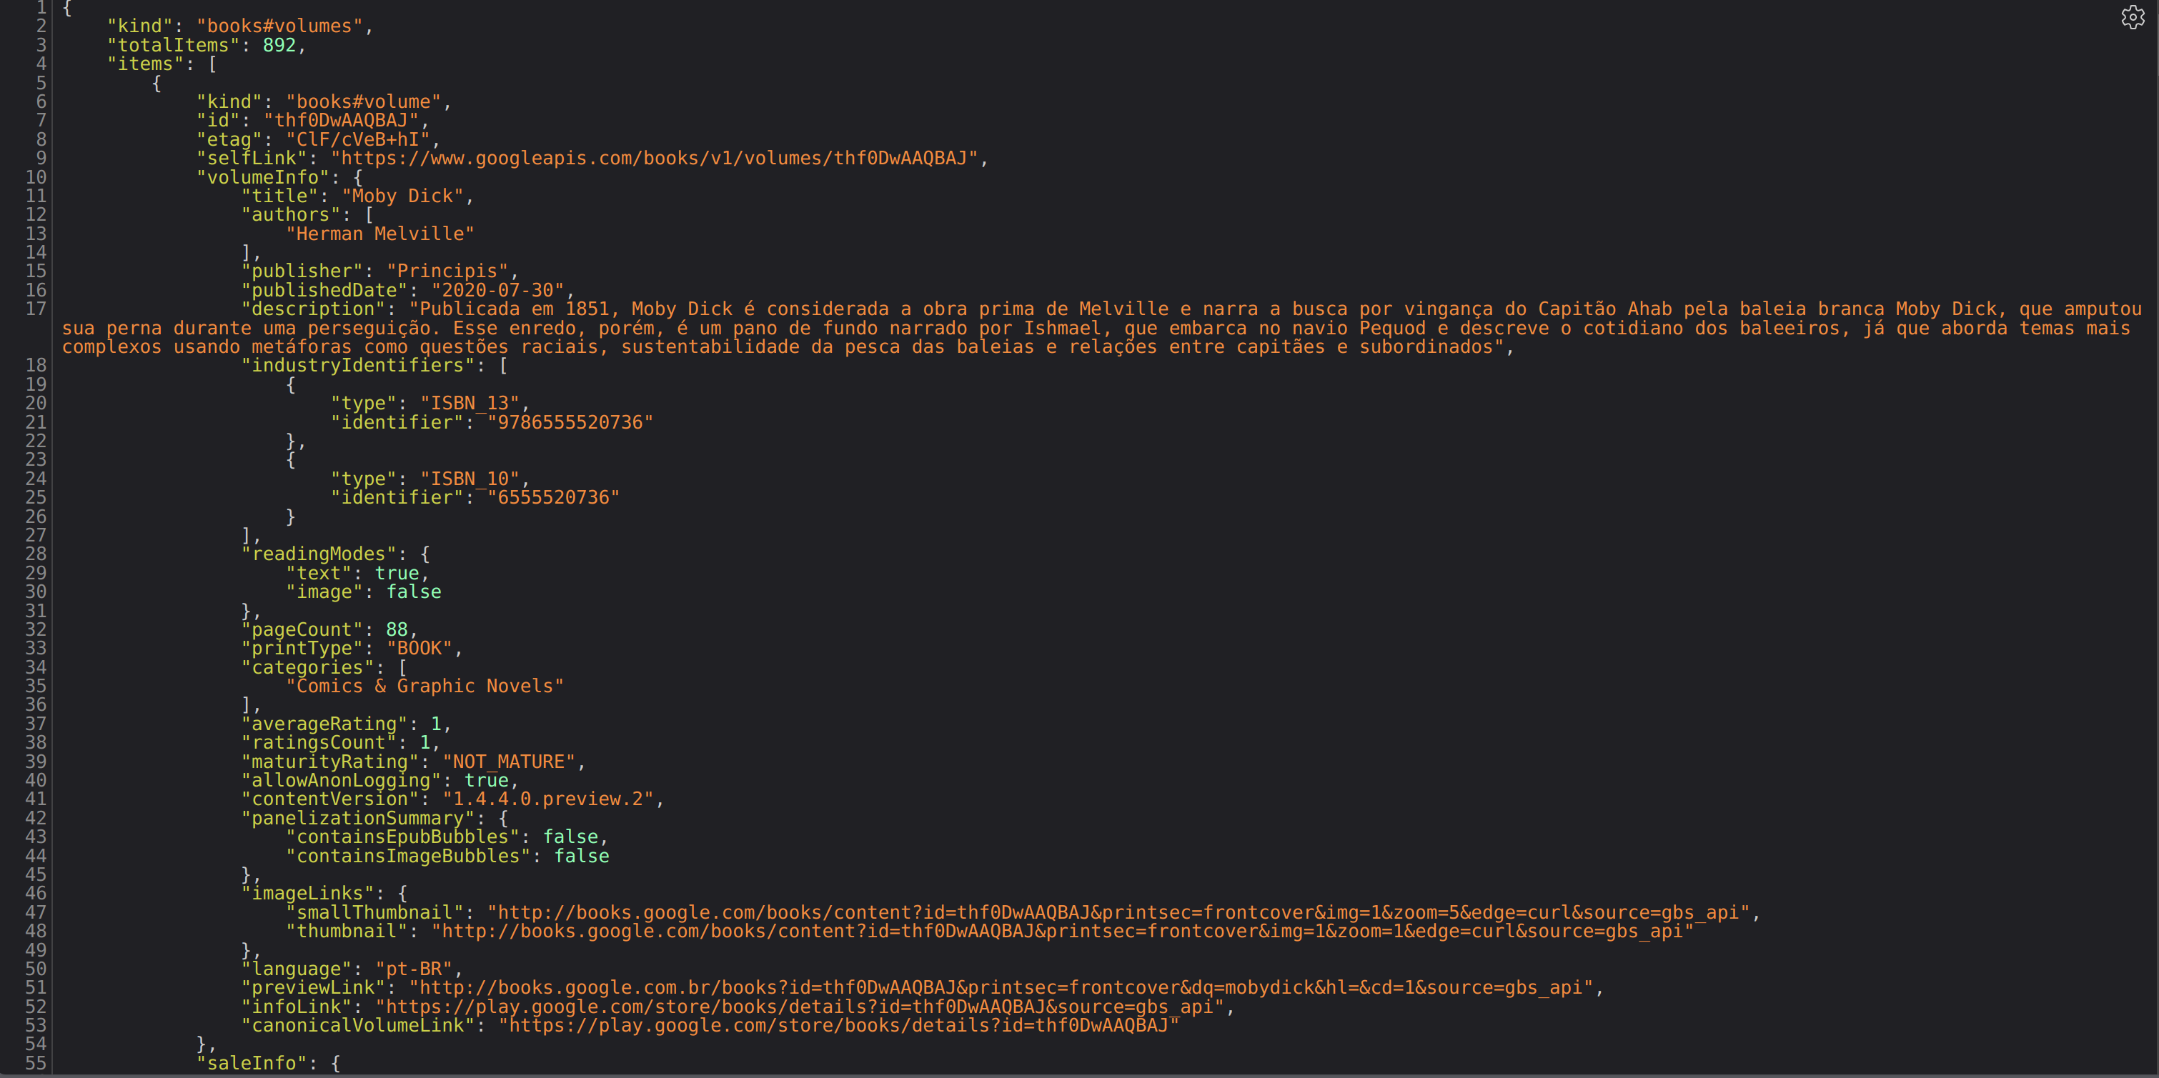2159x1078 pixels.
Task: Click line number 46 in the gutter
Action: [36, 893]
